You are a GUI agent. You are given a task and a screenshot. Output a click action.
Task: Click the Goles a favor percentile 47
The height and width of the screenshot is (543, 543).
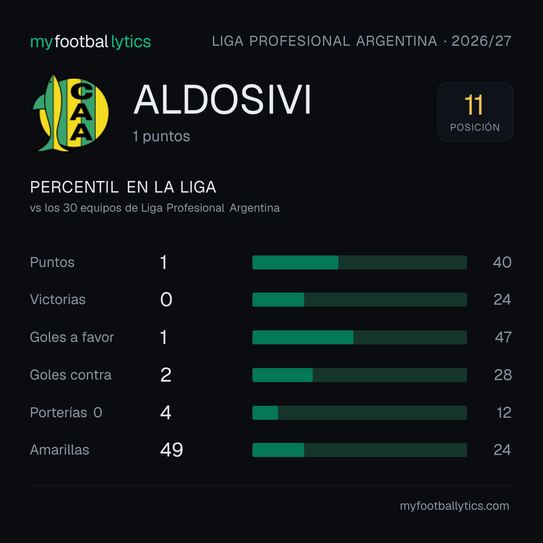[x=503, y=337]
